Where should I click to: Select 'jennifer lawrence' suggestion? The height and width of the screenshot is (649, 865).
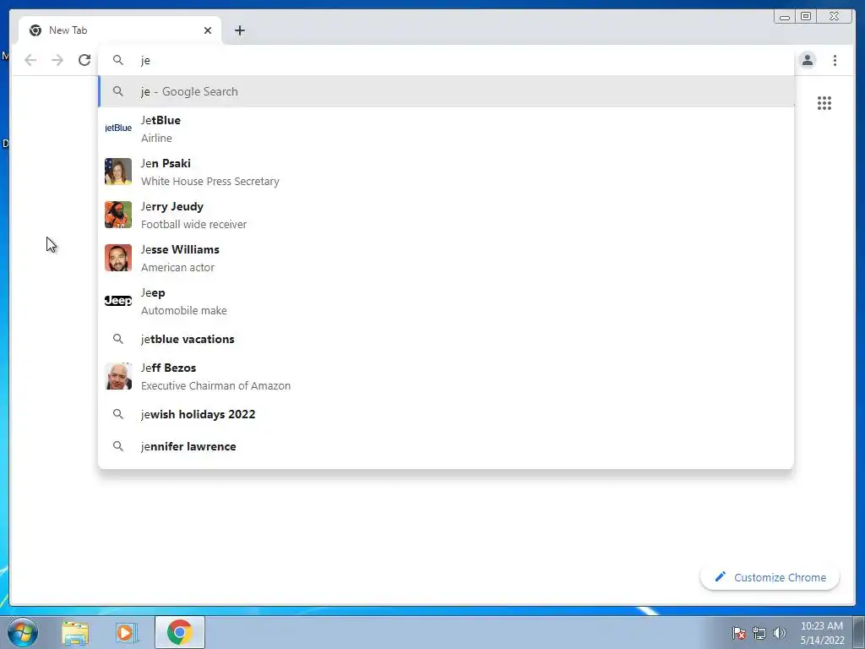446,446
